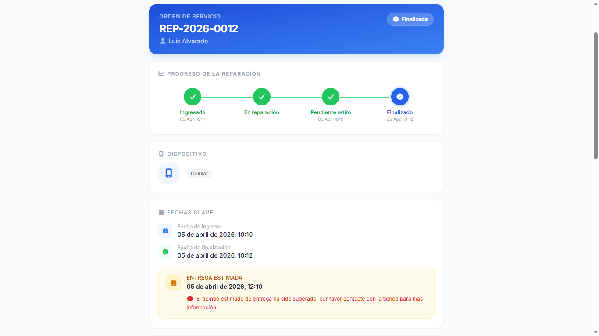This screenshot has width=599, height=336.
Task: Select the En reparación step circle
Action: 262,97
